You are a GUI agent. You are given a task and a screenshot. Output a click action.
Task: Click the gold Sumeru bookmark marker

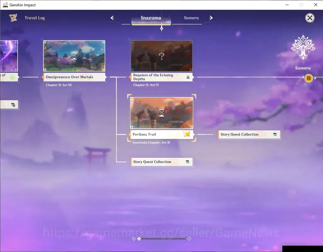pyautogui.click(x=309, y=78)
